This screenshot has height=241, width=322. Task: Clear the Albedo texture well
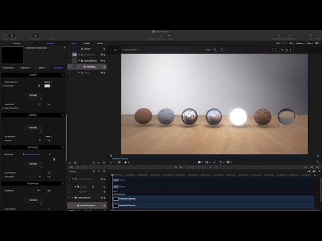[41, 99]
